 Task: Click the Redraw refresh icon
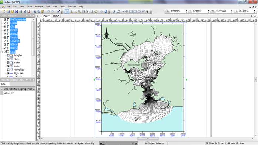pyautogui.click(x=105, y=11)
